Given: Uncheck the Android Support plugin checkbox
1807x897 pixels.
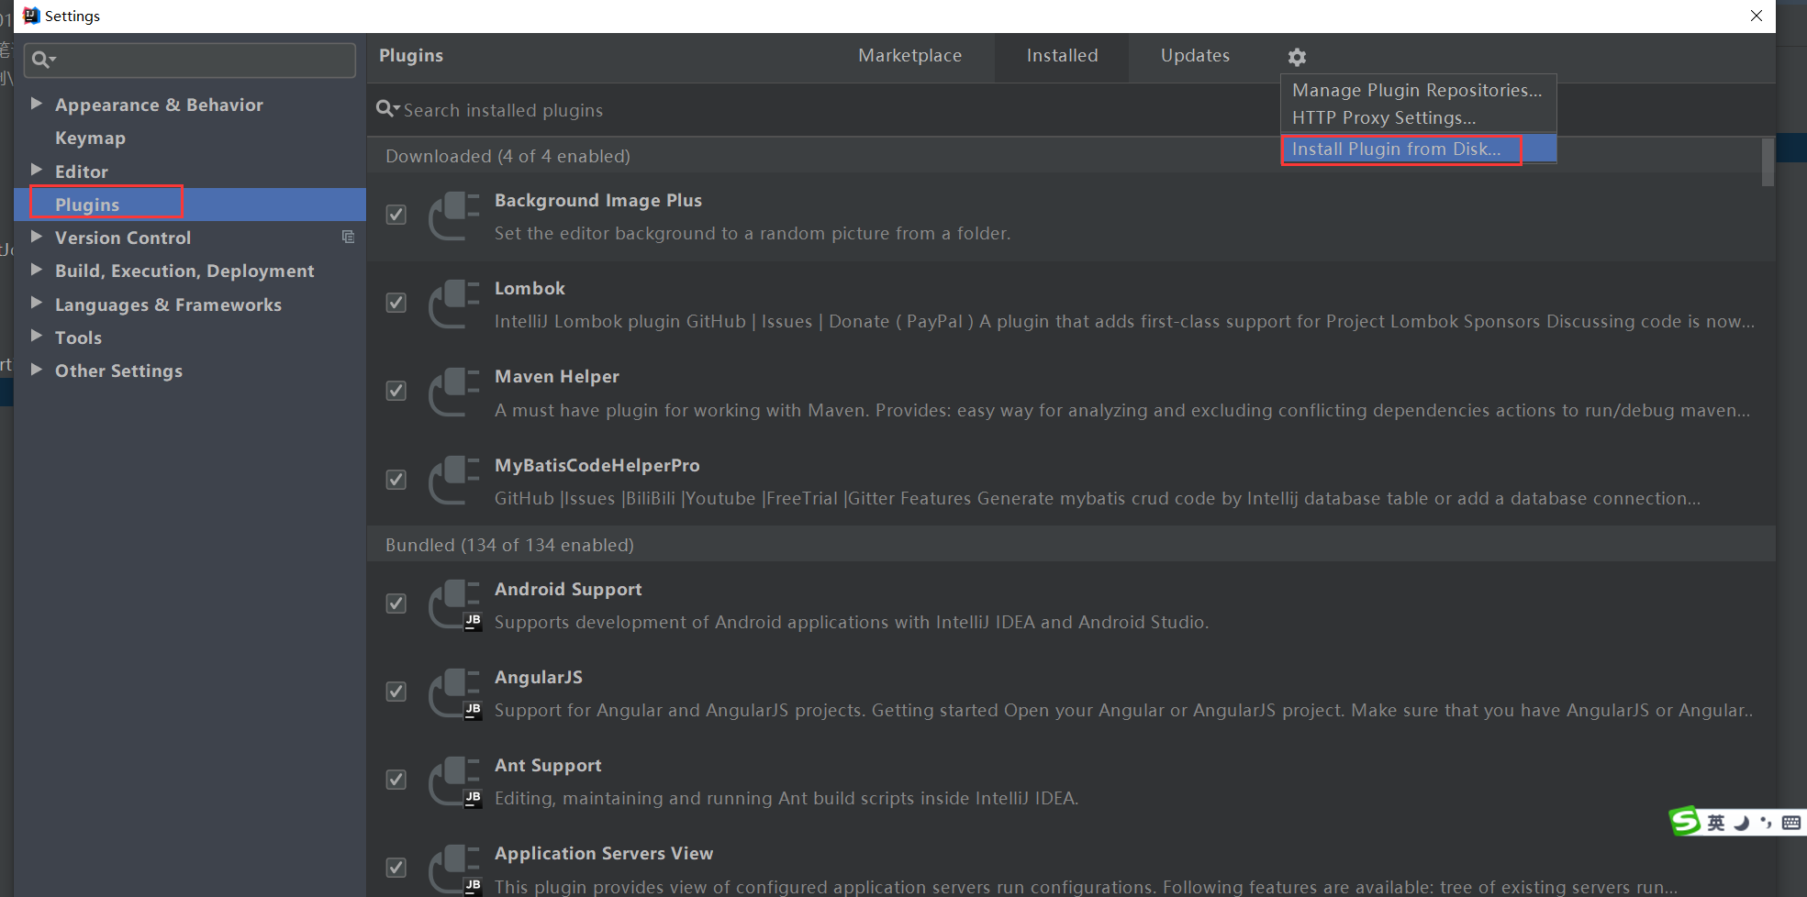Looking at the screenshot, I should (x=396, y=604).
